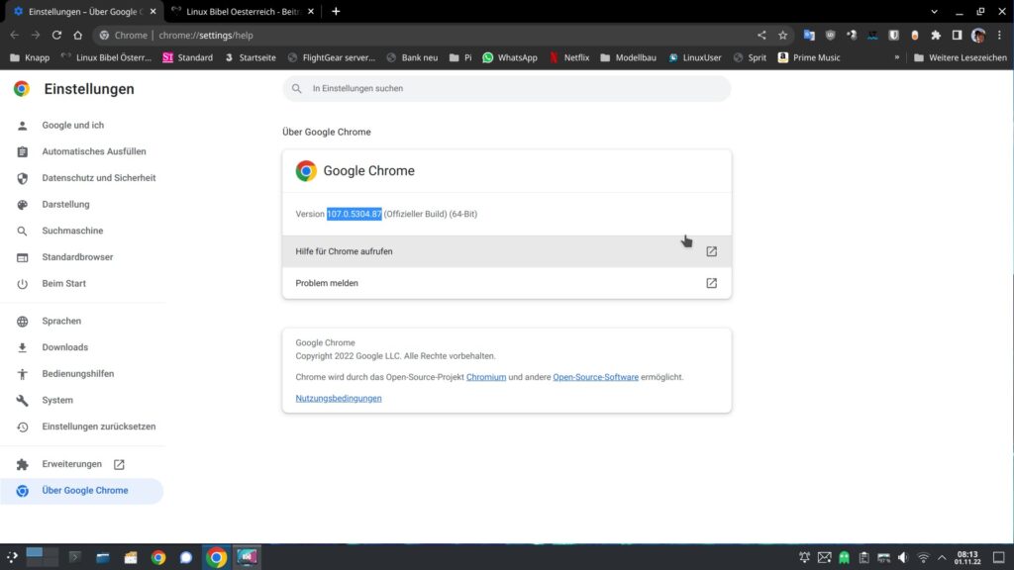
Task: Open the profile avatar menu
Action: pyautogui.click(x=977, y=36)
